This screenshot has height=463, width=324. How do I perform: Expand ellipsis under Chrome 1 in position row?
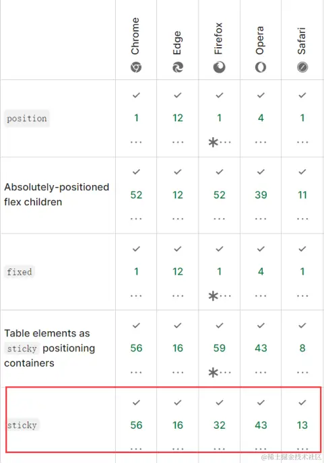(x=136, y=142)
